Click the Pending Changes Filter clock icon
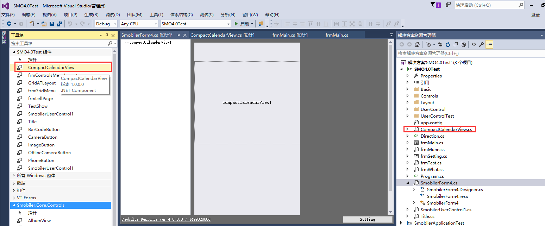Screen dimensions: 545x226 tap(428, 44)
